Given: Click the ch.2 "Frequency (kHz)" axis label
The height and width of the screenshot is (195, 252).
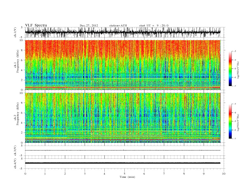Looking at the screenshot, I should pos(18,113).
